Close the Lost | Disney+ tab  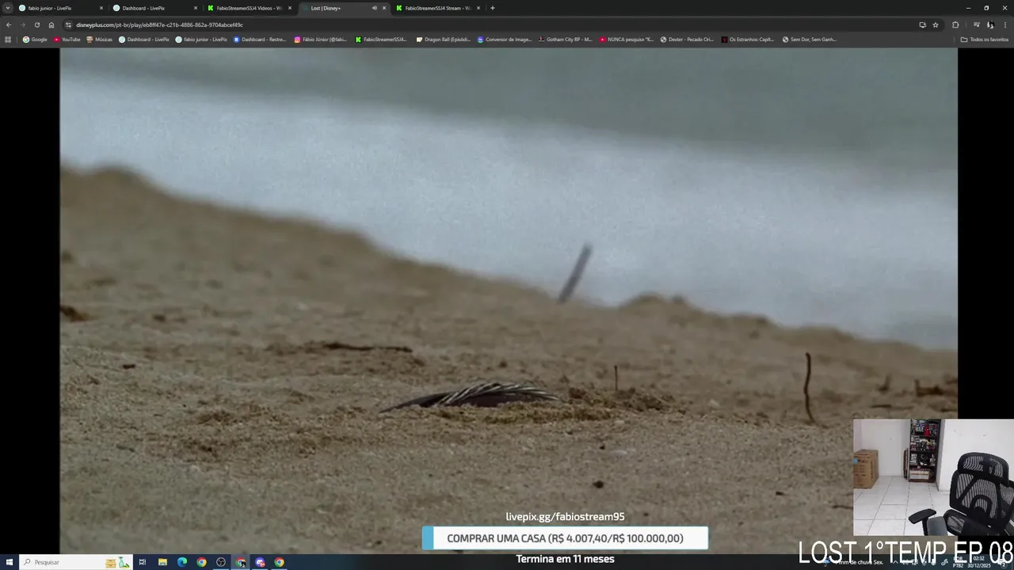point(384,8)
